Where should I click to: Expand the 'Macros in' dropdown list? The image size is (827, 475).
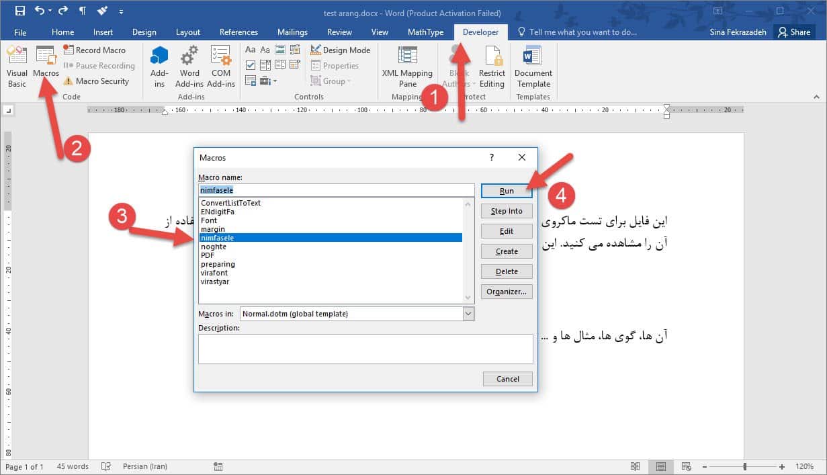point(468,314)
